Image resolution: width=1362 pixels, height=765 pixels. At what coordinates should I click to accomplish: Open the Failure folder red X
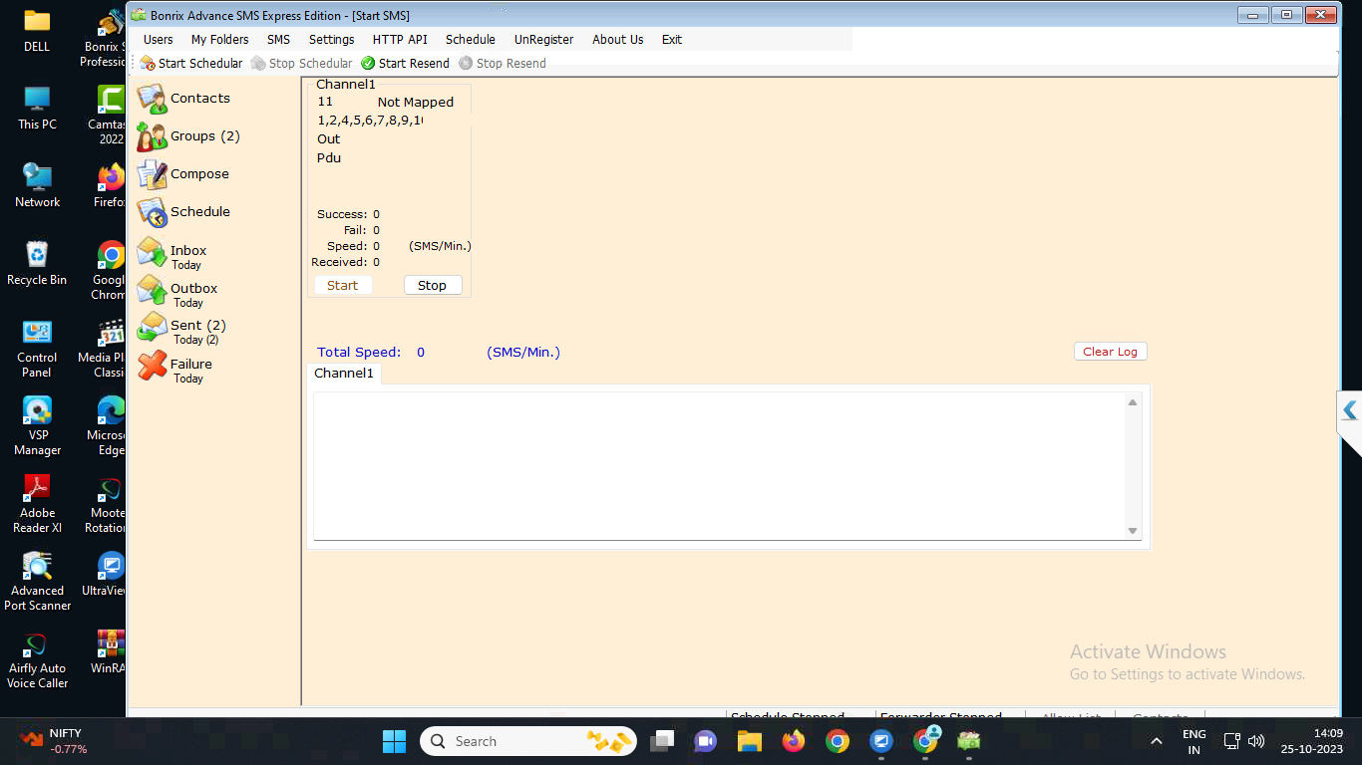pos(152,366)
